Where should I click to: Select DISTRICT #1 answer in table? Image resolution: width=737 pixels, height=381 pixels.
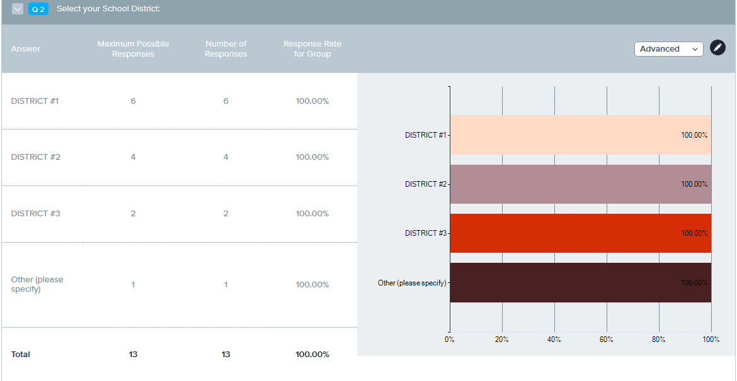click(35, 101)
